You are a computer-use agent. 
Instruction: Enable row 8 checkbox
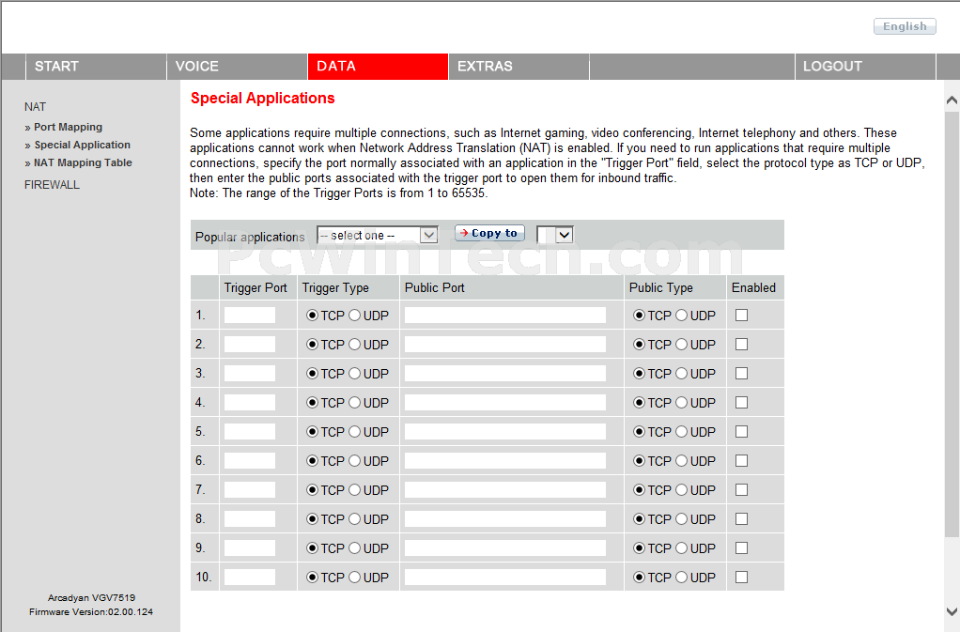pyautogui.click(x=741, y=518)
